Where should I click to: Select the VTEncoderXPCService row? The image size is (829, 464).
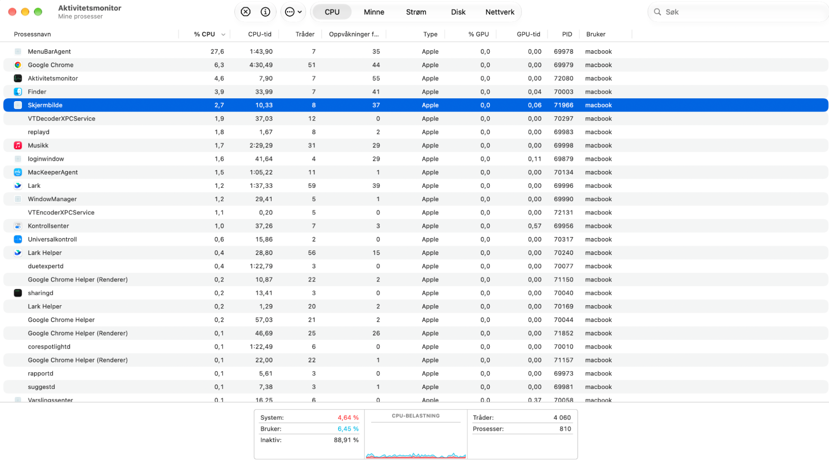416,212
